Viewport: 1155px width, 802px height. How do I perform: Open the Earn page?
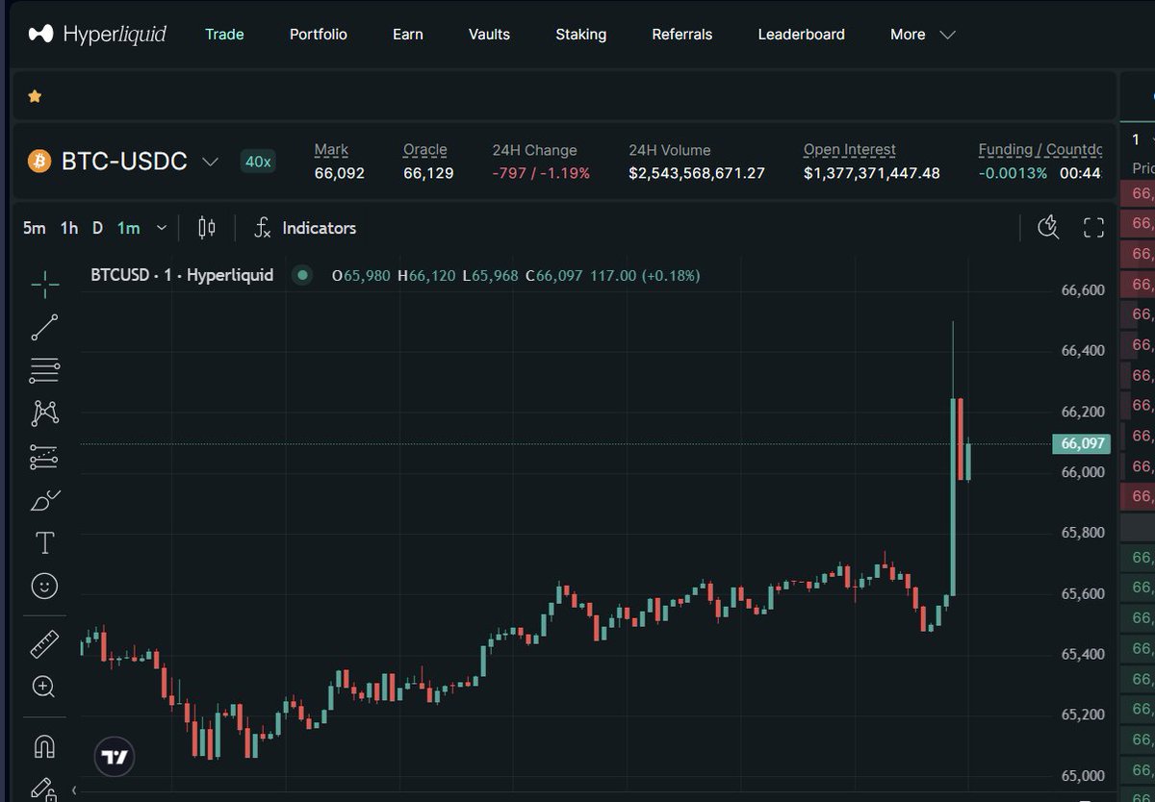[408, 34]
